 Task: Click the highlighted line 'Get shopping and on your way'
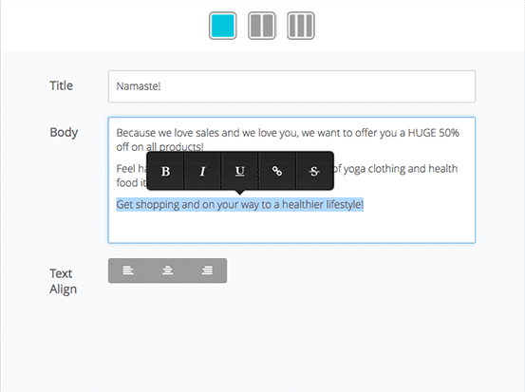(x=240, y=204)
